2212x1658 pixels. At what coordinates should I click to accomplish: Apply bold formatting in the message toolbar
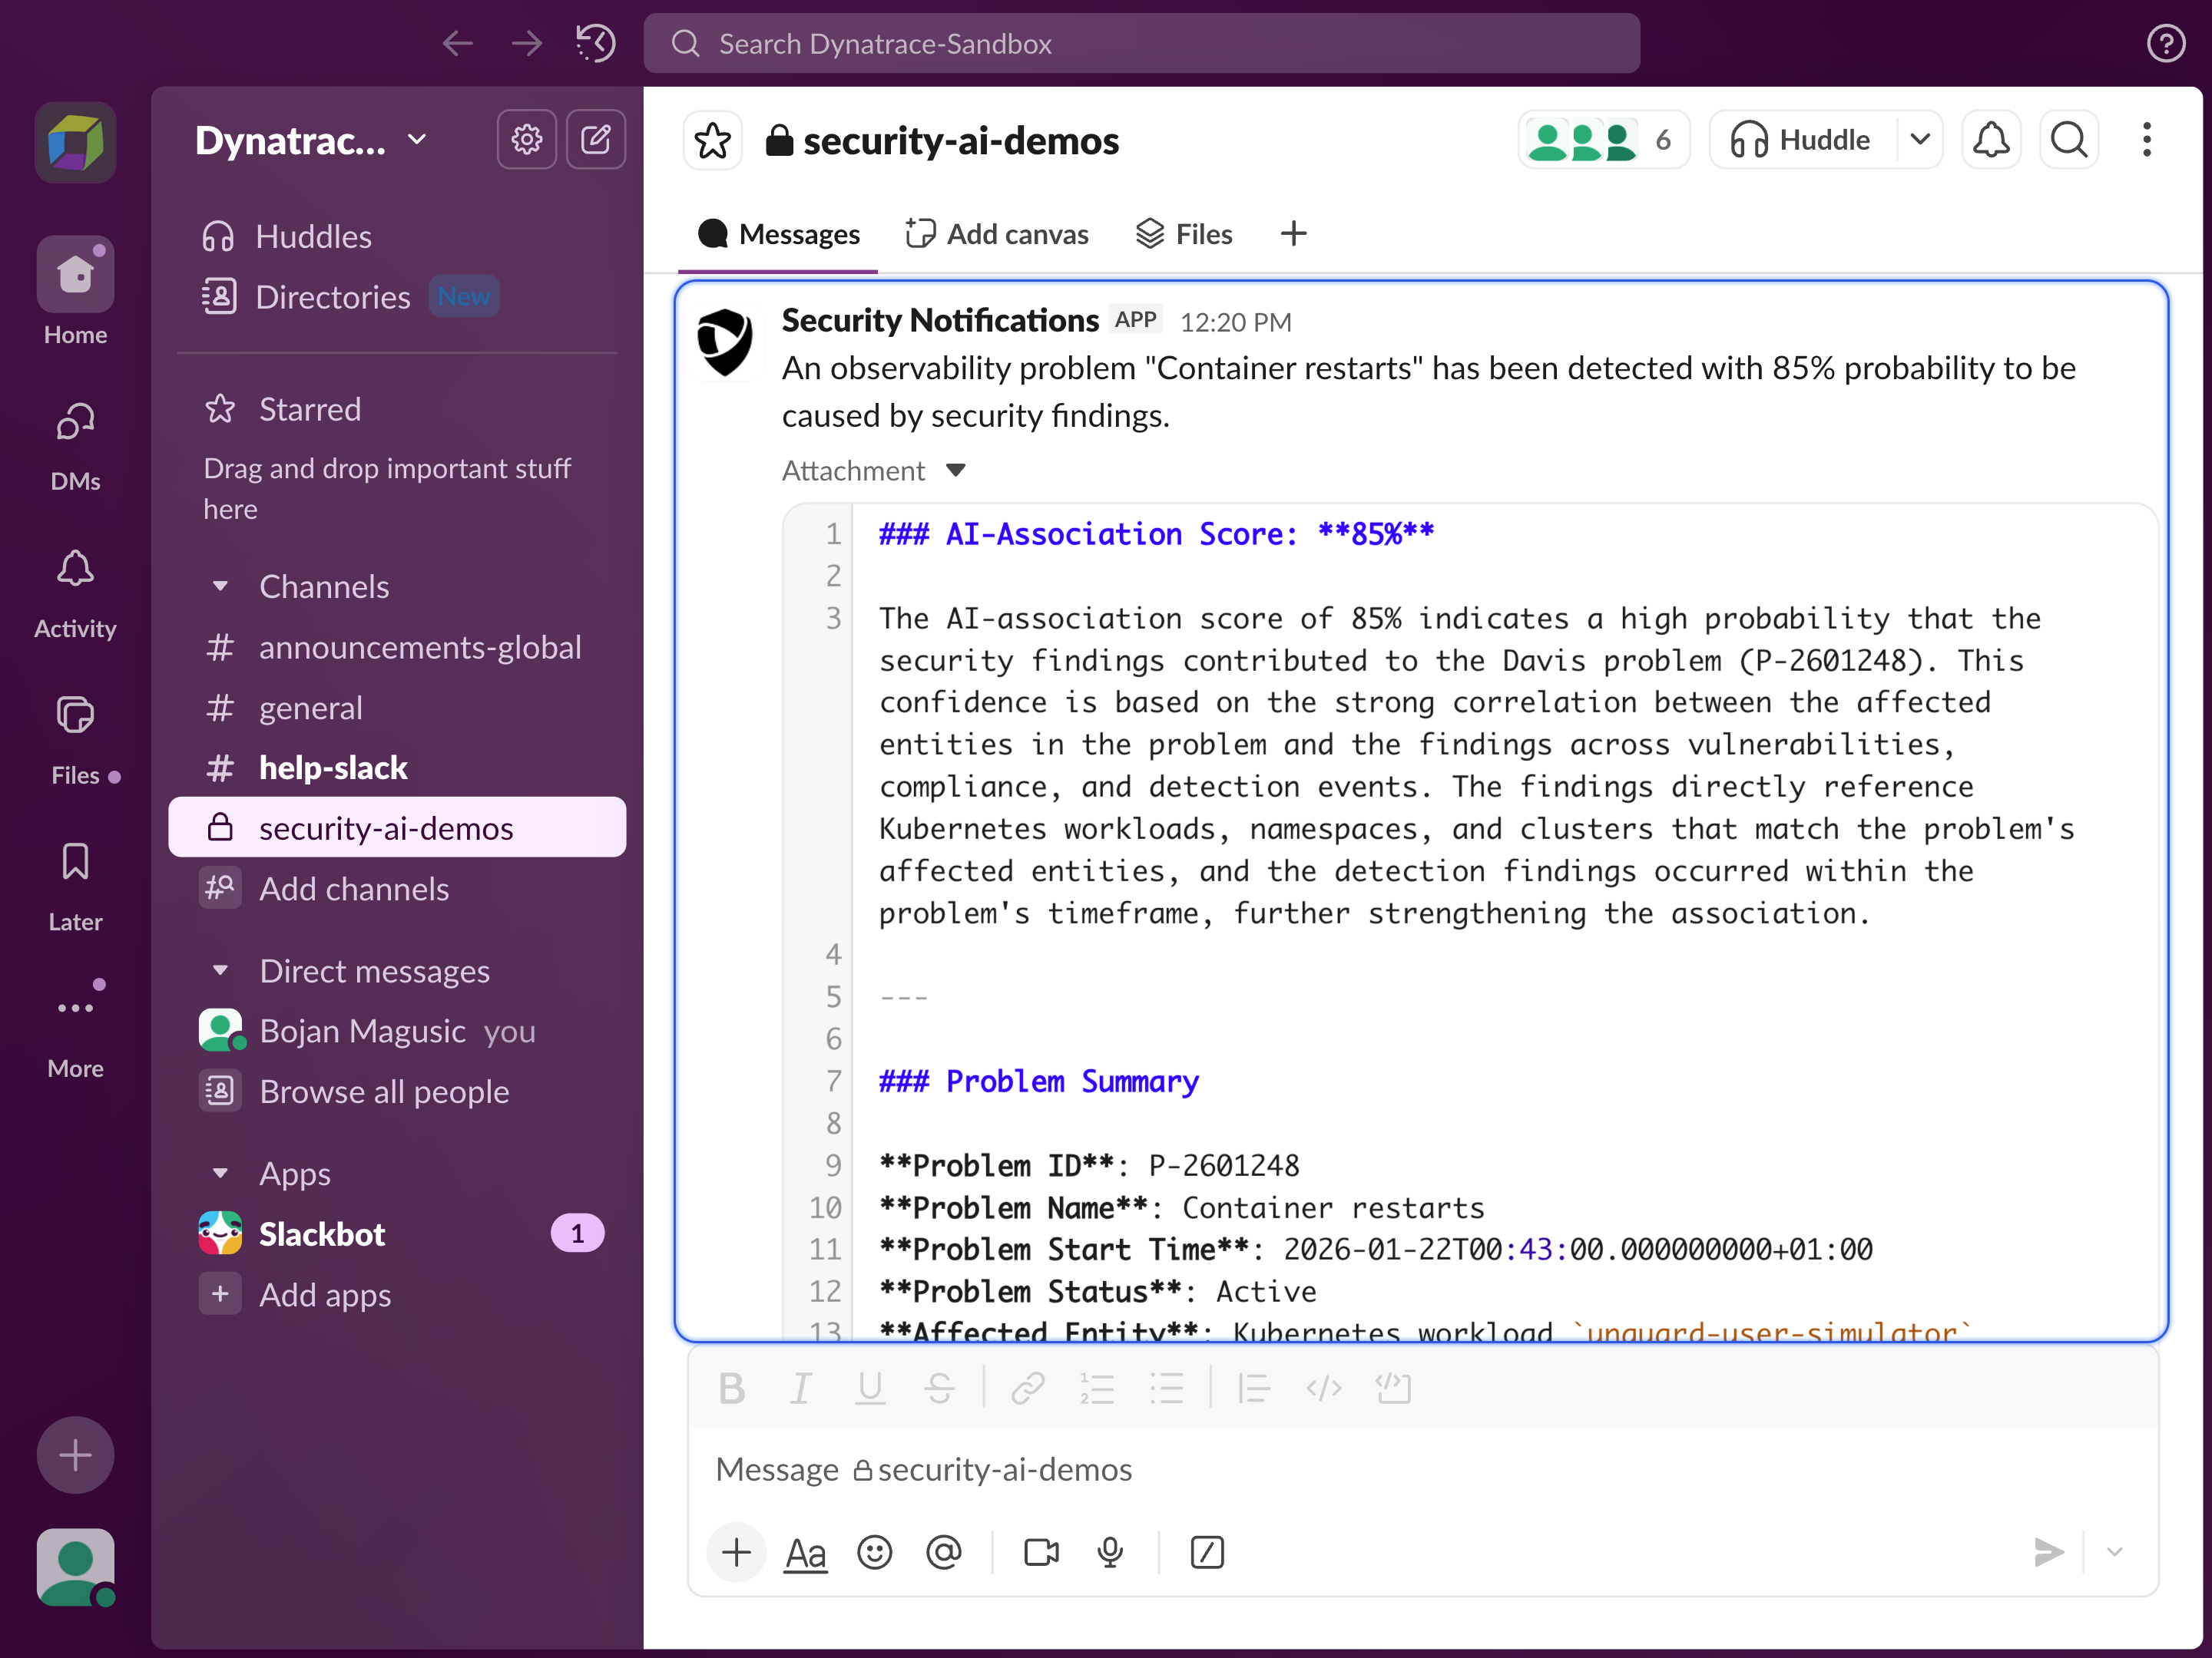(x=732, y=1388)
